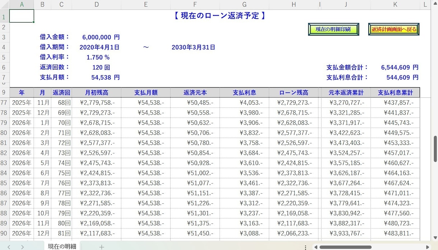
Task: Click cell ¥483,811.- in row 90
Action: [x=395, y=233]
